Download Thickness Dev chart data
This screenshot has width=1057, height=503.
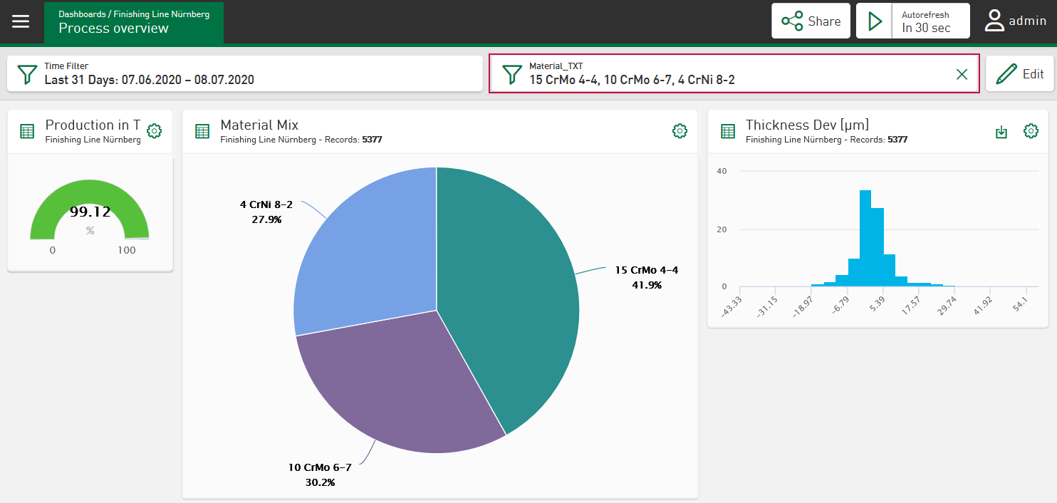coord(1001,132)
